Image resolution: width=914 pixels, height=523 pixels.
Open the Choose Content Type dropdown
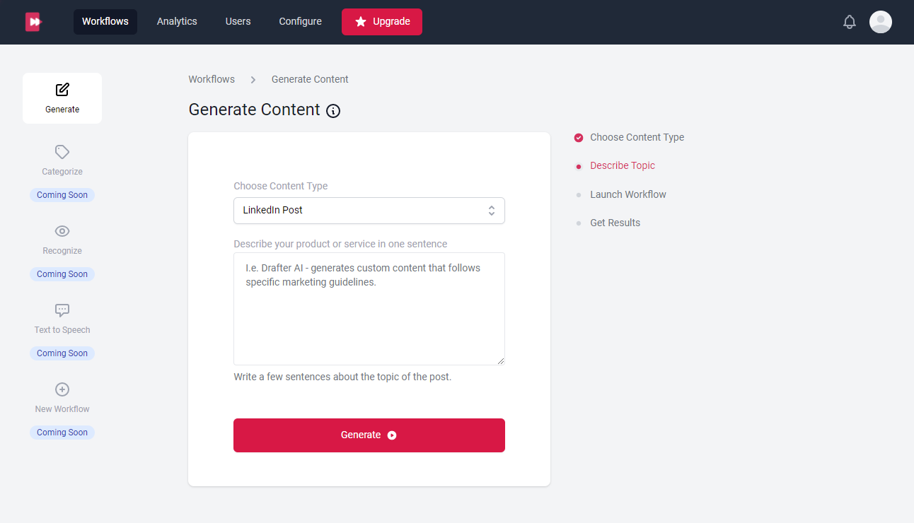point(369,210)
